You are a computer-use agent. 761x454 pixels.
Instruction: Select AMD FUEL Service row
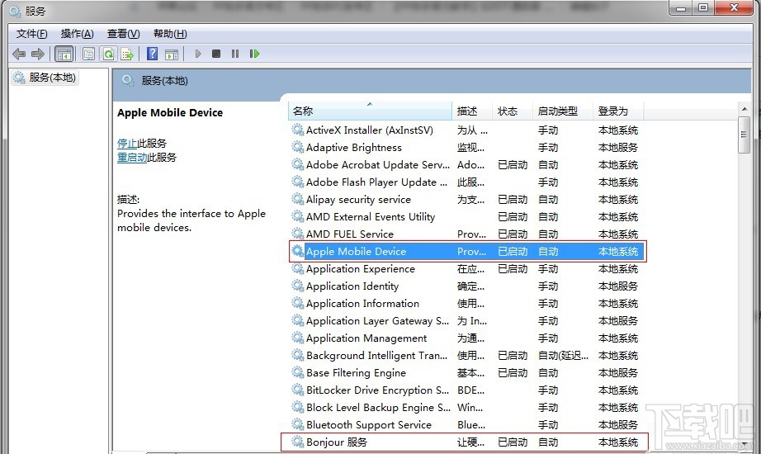pos(467,234)
